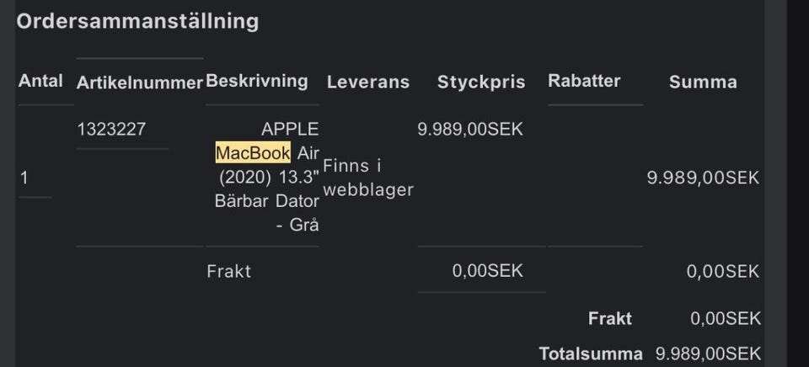Screen dimensions: 809x367
Task: Click the Leverans column header
Action: pyautogui.click(x=368, y=82)
